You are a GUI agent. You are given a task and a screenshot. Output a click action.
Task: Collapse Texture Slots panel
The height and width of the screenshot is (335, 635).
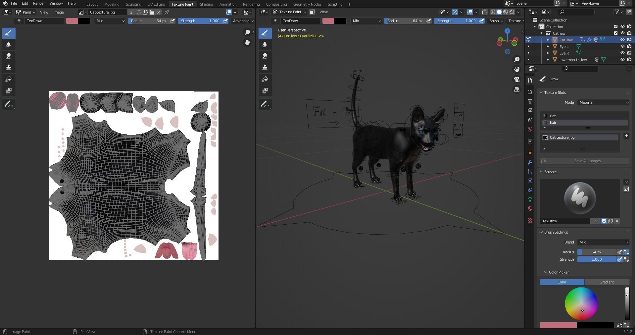click(x=541, y=93)
